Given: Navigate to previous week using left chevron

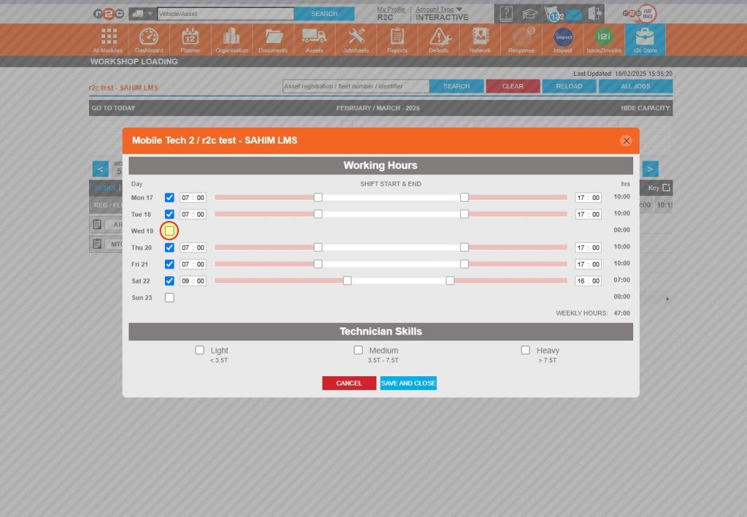Looking at the screenshot, I should pyautogui.click(x=100, y=168).
